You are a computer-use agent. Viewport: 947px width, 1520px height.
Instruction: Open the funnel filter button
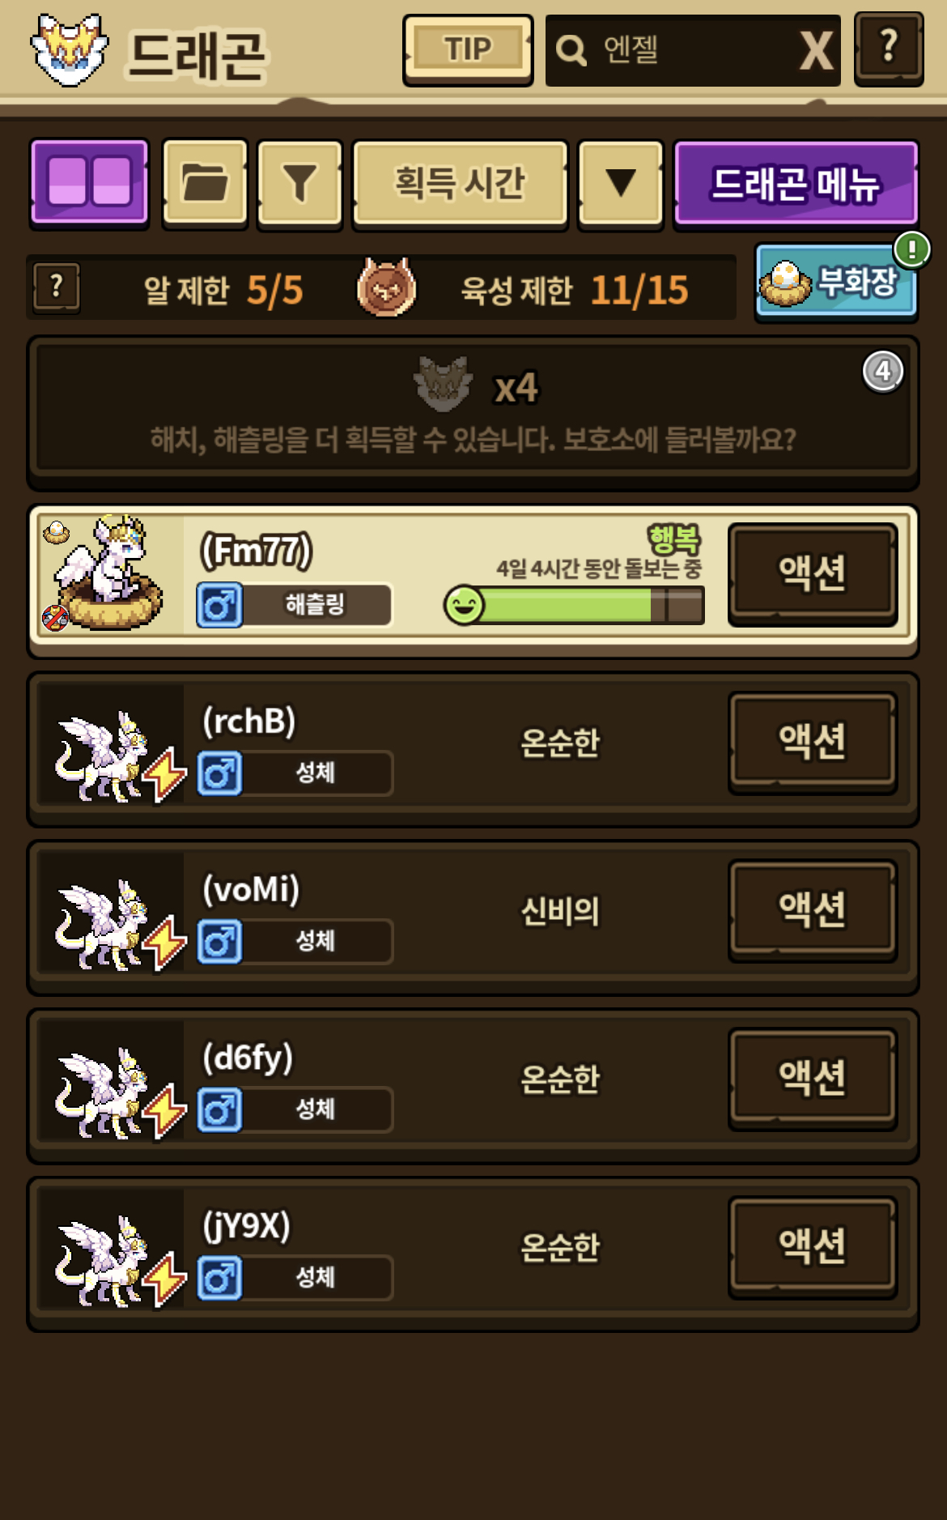pyautogui.click(x=299, y=183)
